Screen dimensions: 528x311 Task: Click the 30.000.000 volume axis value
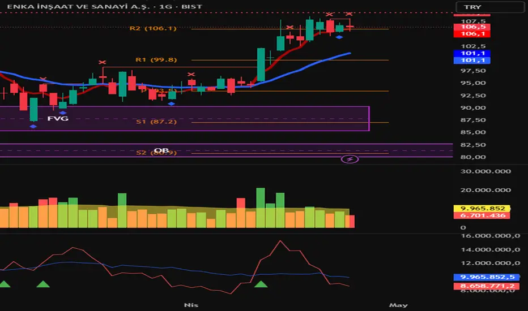[486, 171]
